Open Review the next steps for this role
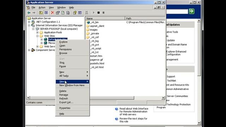The height and width of the screenshot is (127, 226). 133,120
